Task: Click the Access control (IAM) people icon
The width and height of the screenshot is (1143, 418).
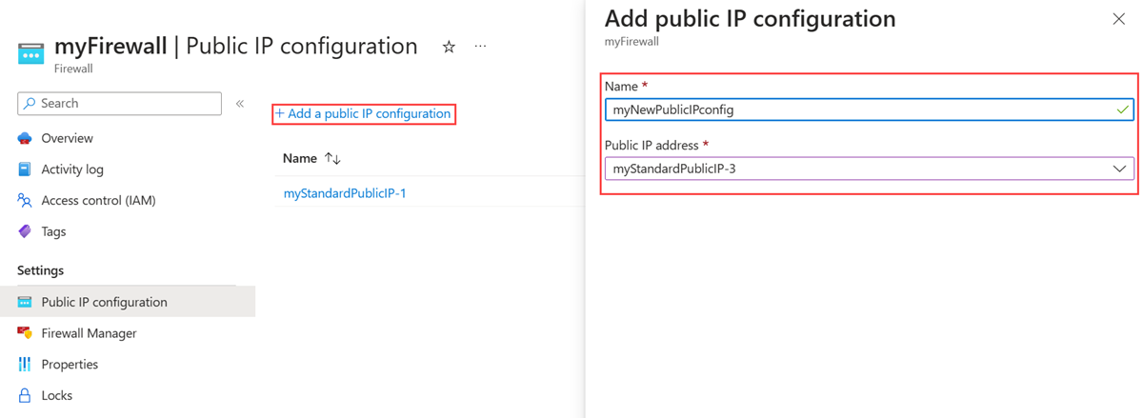Action: pos(25,201)
